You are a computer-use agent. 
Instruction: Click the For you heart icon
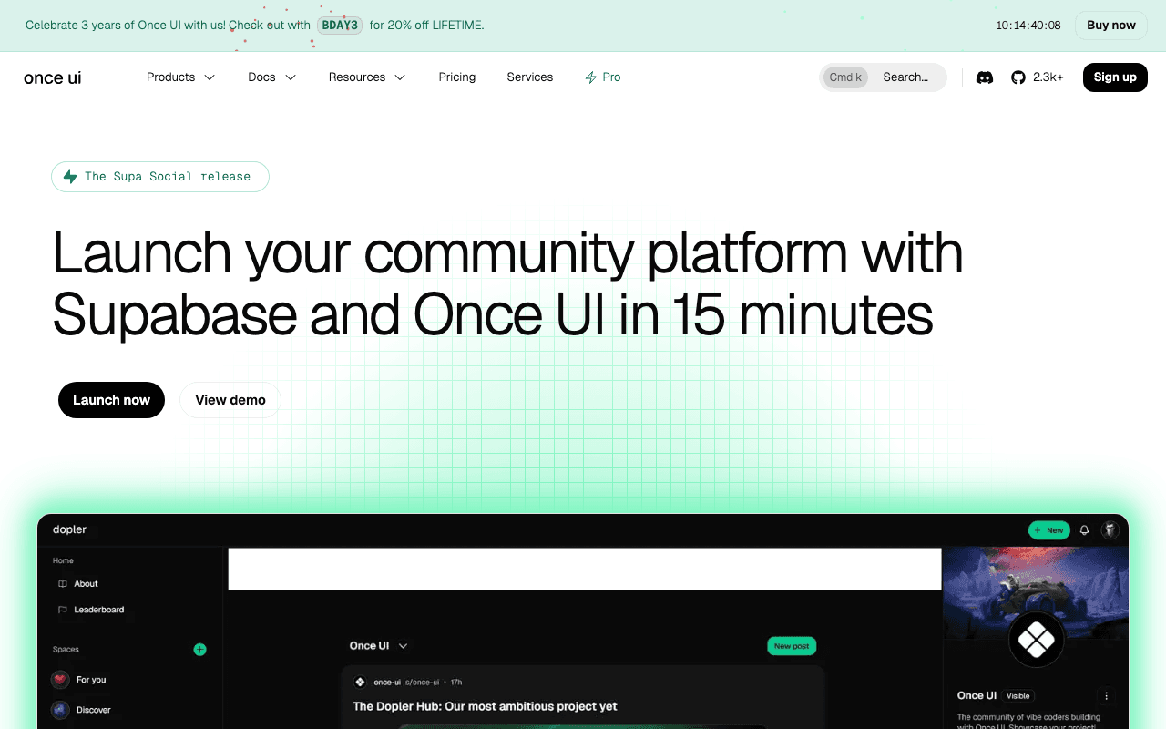(x=60, y=680)
